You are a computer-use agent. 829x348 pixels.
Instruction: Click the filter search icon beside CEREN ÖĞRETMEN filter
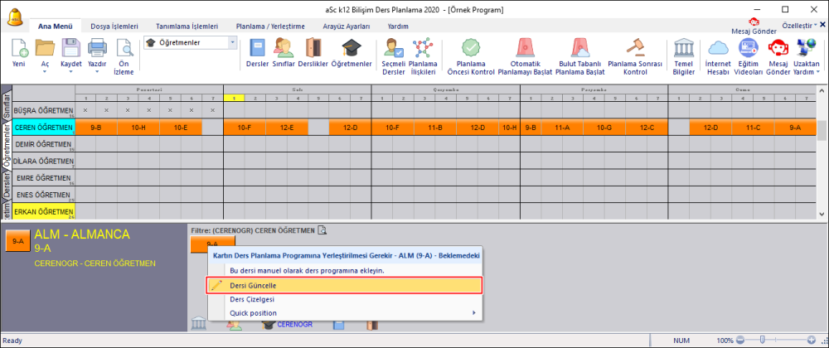(x=322, y=230)
